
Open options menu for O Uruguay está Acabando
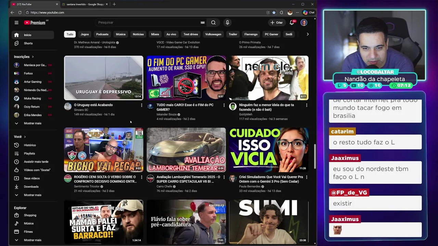[x=142, y=105]
